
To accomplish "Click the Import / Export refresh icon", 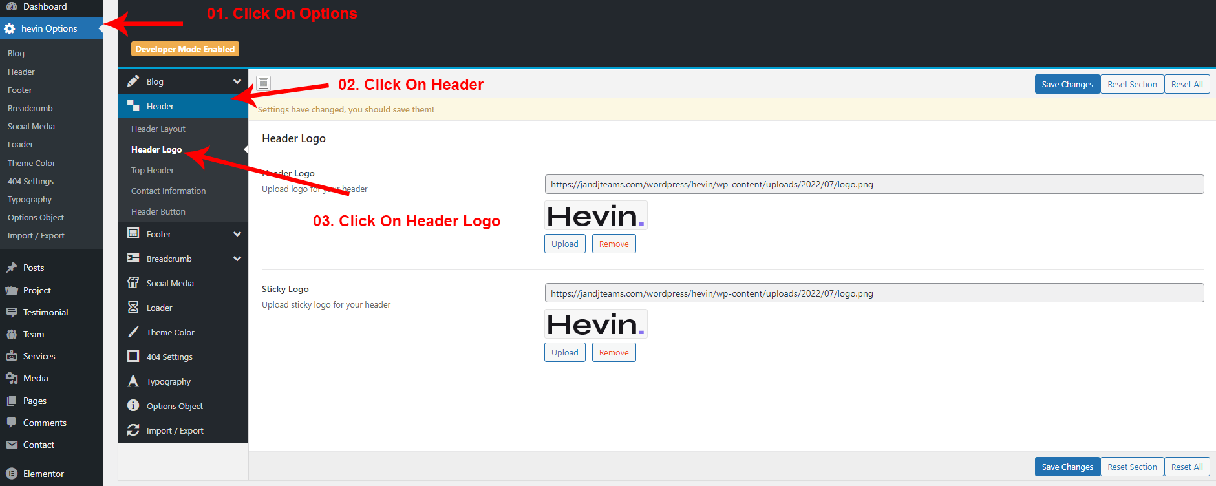I will click(x=133, y=430).
